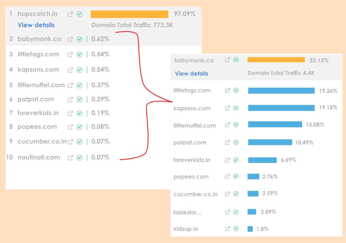
Task: Open View details under right panel babymonk.co
Action: [x=192, y=73]
